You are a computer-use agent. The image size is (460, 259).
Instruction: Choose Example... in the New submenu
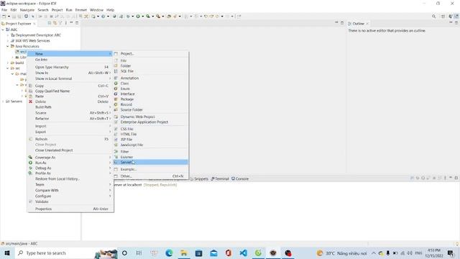pyautogui.click(x=150, y=170)
